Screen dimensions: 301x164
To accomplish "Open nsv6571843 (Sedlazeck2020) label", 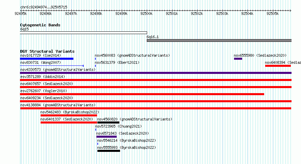I will point(122,133).
